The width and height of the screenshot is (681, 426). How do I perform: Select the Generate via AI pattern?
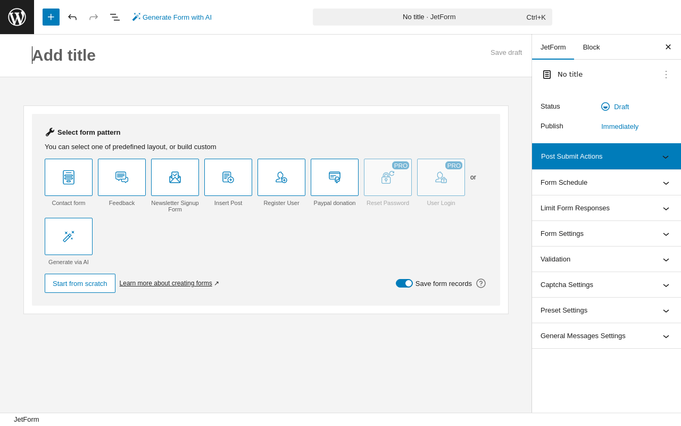pos(69,236)
